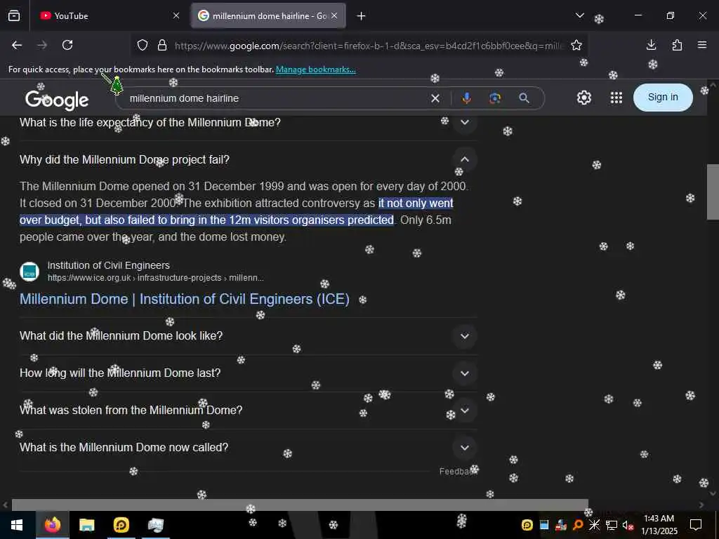Image resolution: width=719 pixels, height=539 pixels.
Task: Collapse "Why did the Millennium Dome project fail?"
Action: click(465, 159)
